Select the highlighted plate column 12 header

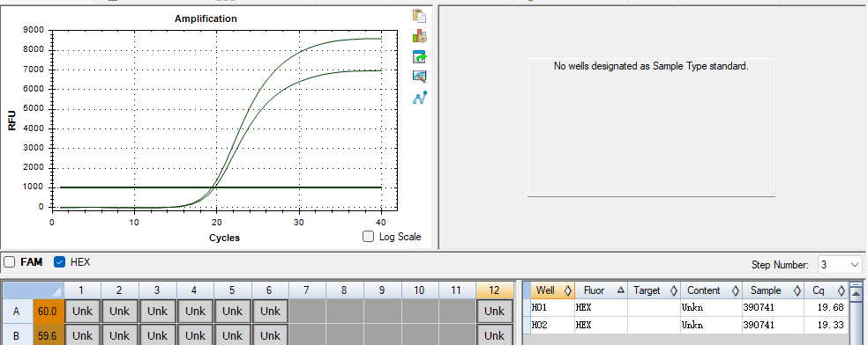(494, 290)
